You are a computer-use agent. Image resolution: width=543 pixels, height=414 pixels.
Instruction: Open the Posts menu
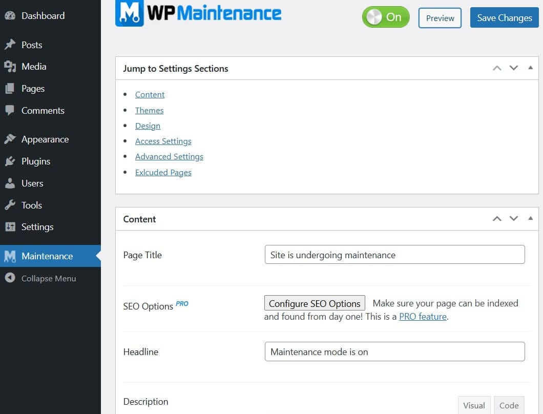point(32,45)
